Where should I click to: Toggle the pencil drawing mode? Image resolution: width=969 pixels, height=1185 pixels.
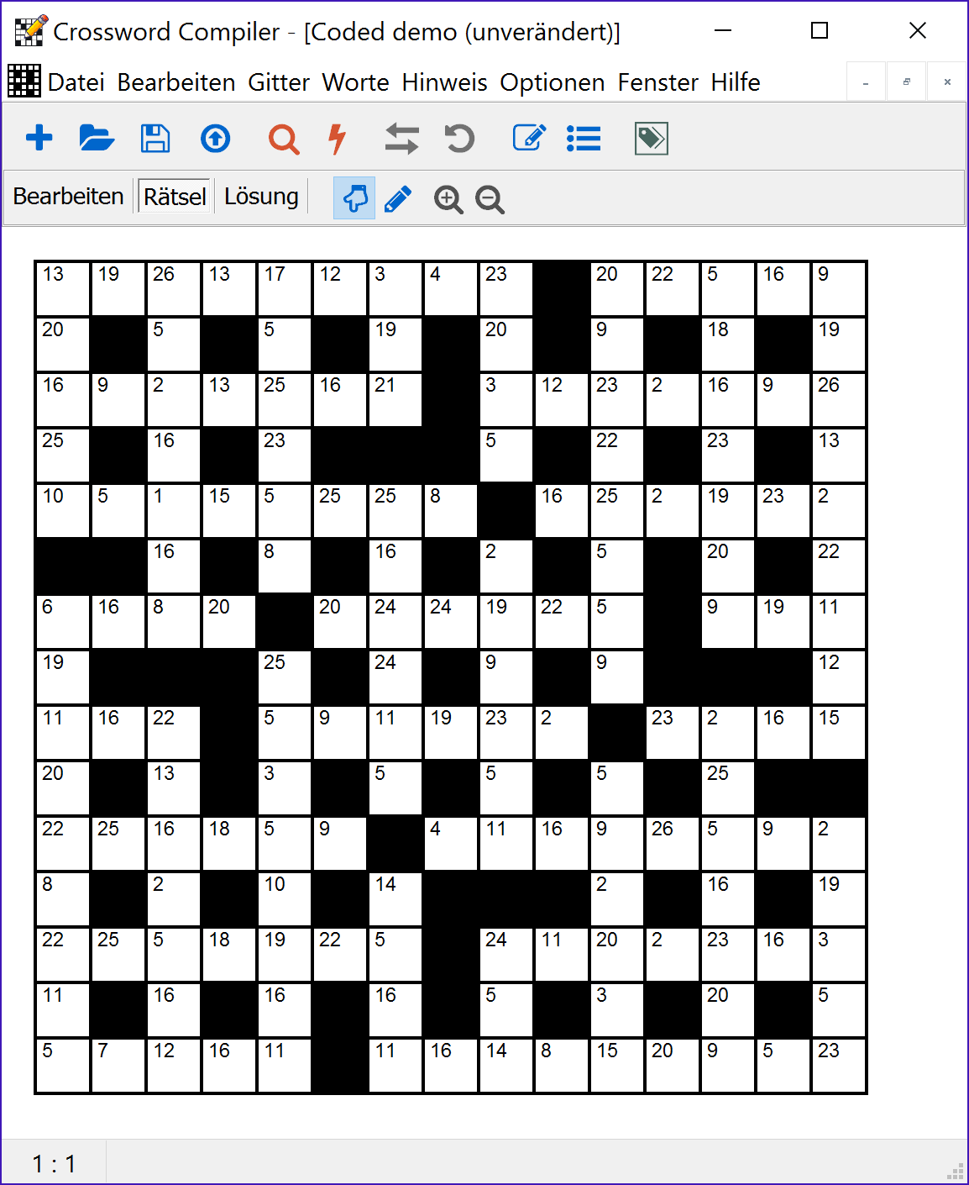pos(397,198)
